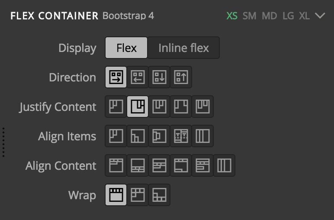The height and width of the screenshot is (220, 334).
Task: Select Align Items end icon
Action: 138,136
